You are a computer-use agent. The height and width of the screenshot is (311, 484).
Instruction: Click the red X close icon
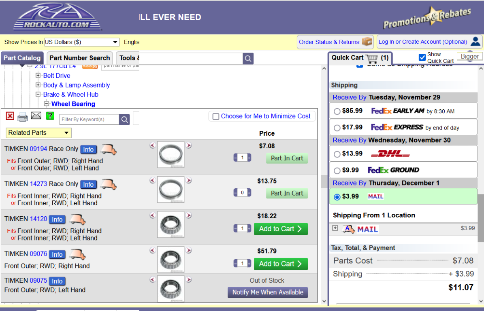(x=10, y=116)
